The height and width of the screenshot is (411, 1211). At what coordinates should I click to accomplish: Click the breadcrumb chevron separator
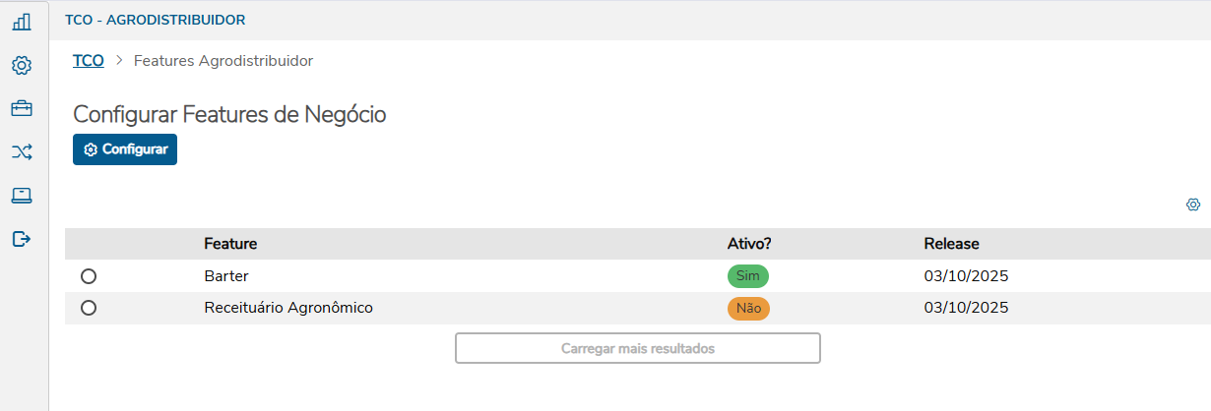(119, 61)
